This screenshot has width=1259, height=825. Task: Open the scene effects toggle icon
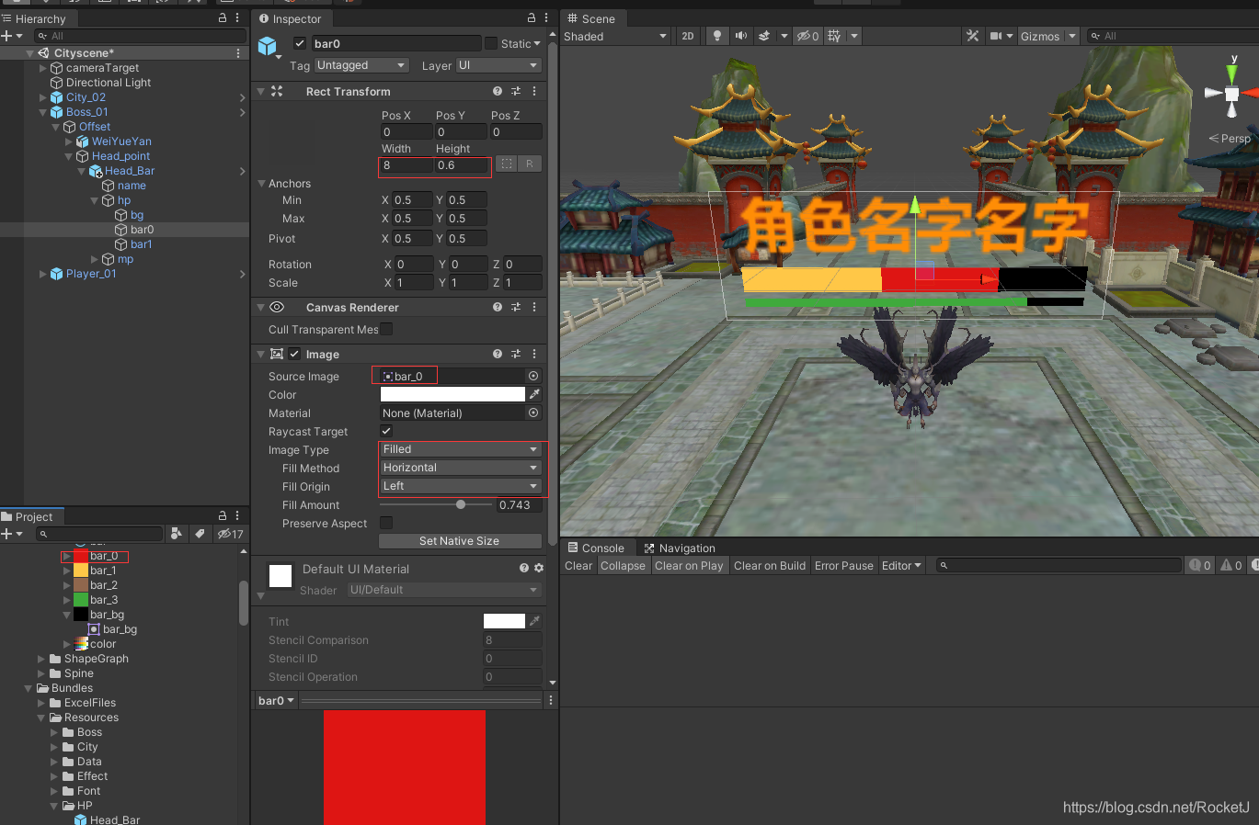(x=764, y=36)
